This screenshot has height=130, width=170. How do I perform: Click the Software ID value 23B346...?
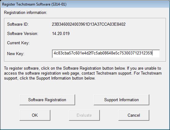tap(89, 24)
